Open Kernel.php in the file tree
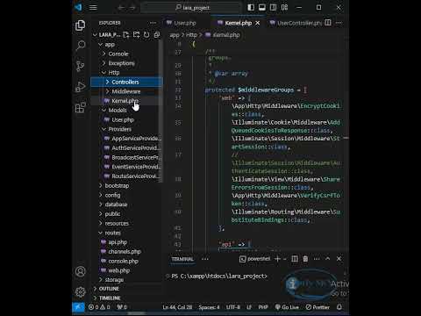 125,101
